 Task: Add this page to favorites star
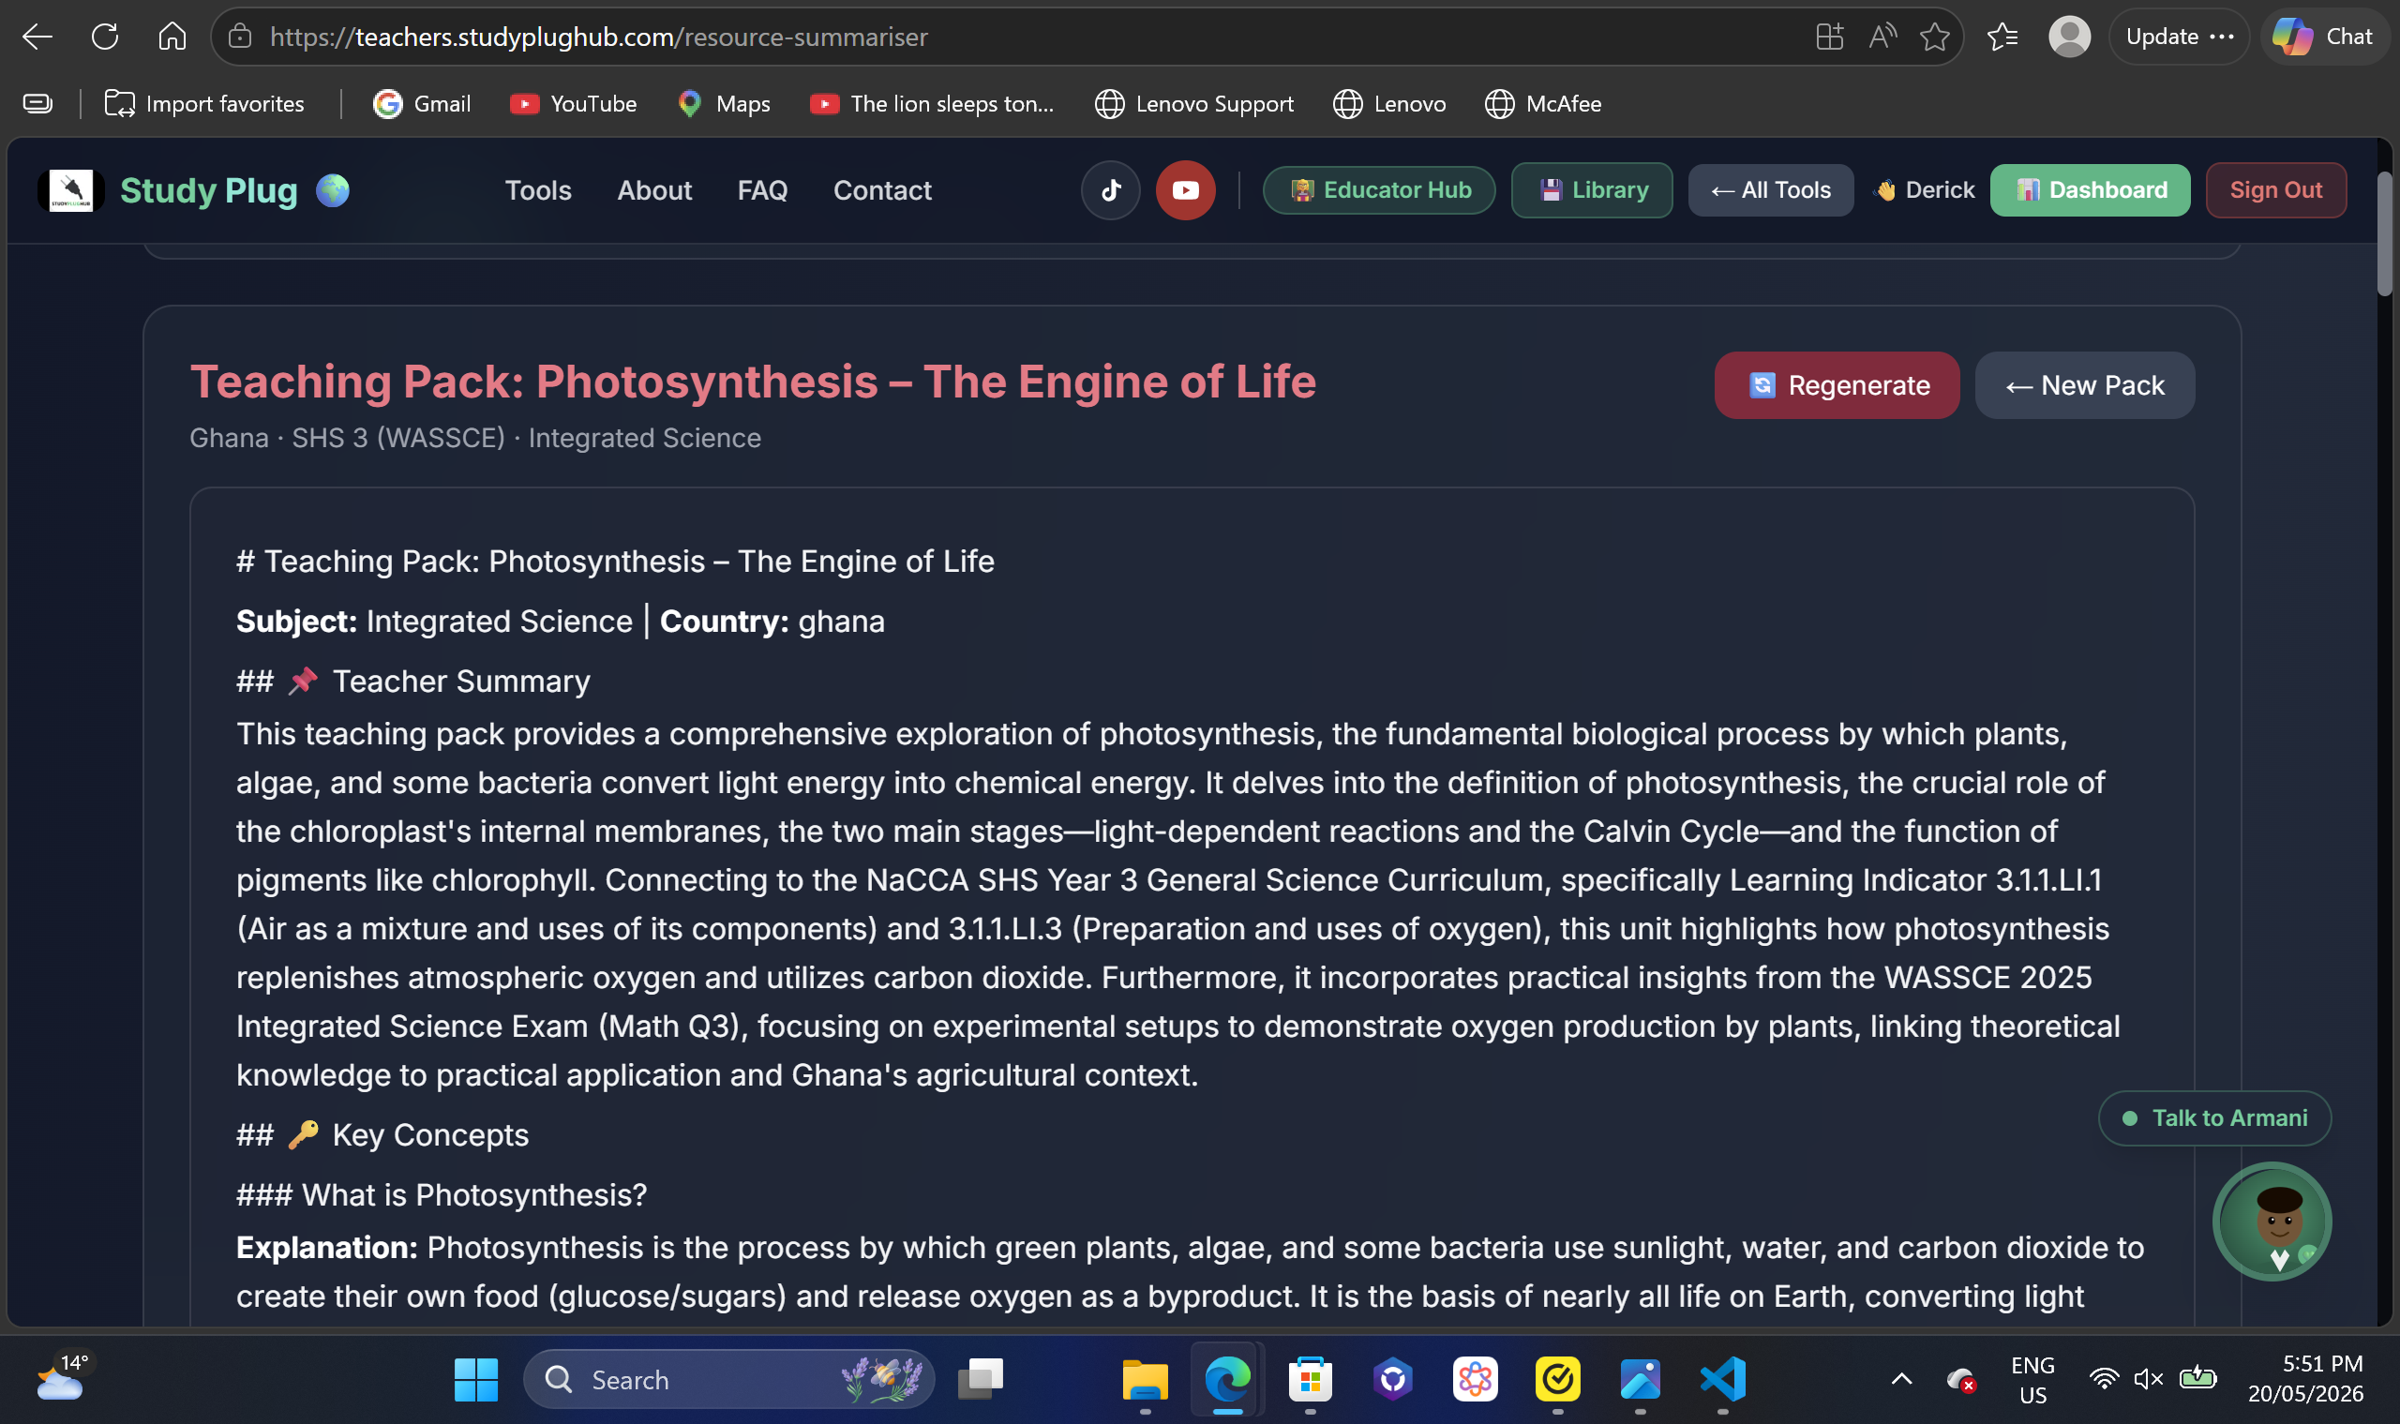(x=1935, y=37)
